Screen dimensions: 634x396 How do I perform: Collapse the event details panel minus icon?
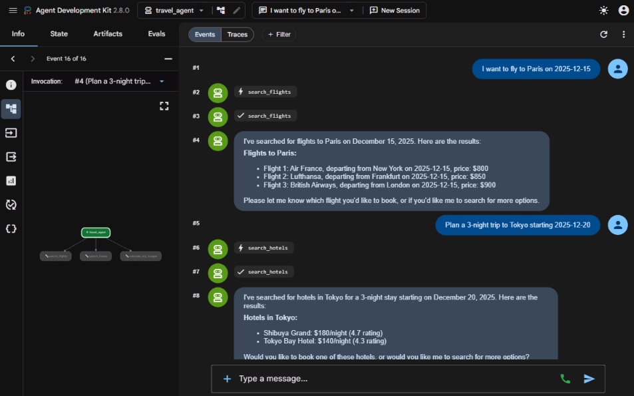[x=168, y=59]
